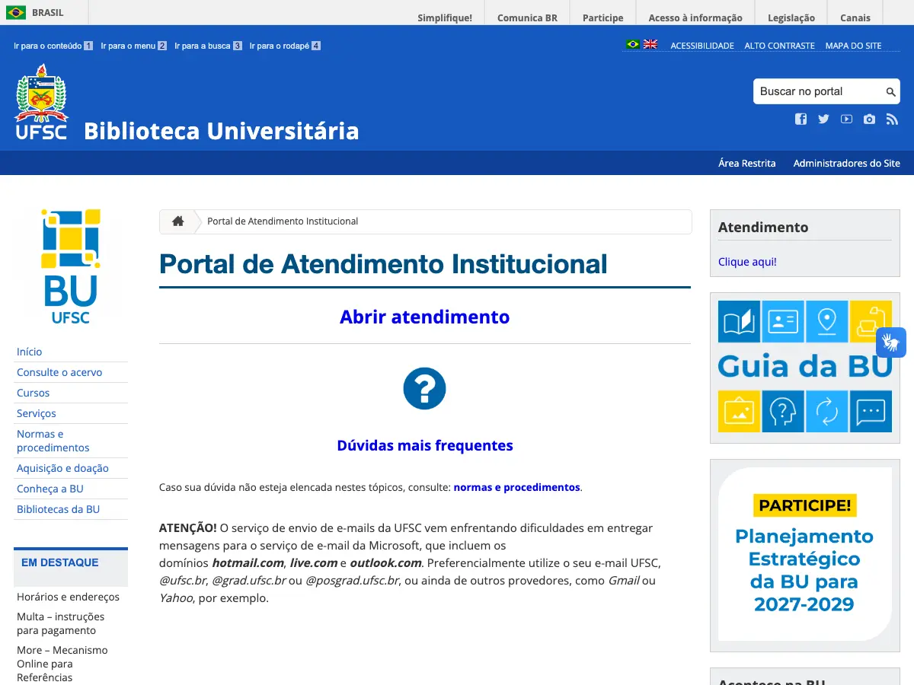Switch to English via UK flag icon
This screenshot has height=685, width=914.
[650, 45]
